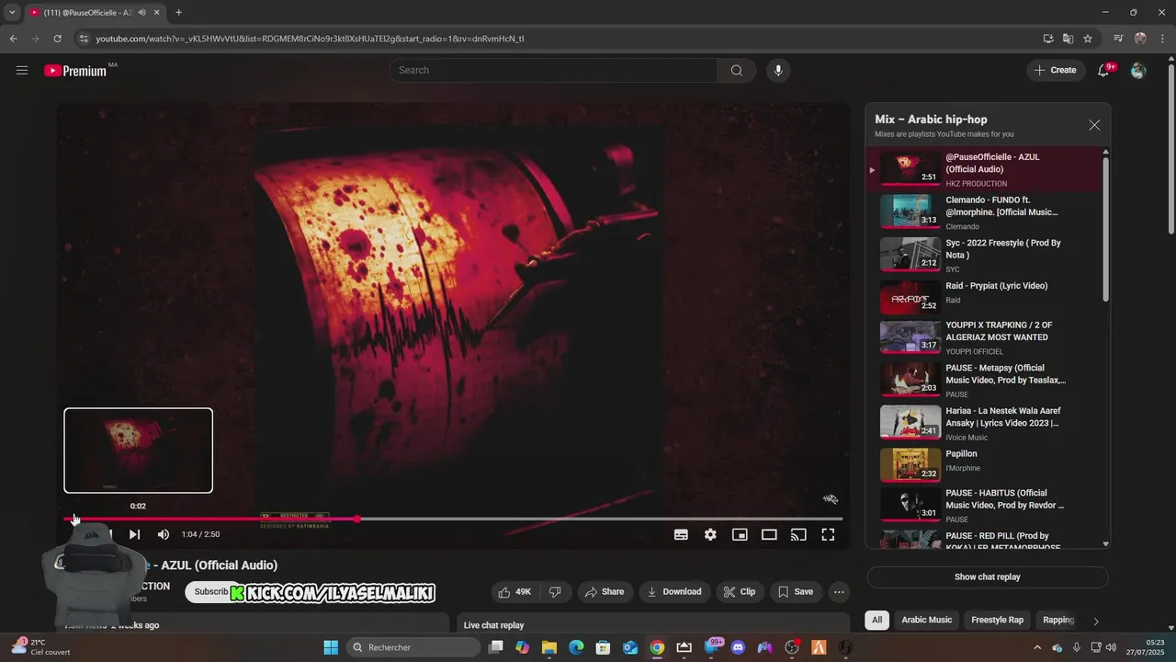Select the All filter chip
Image resolution: width=1176 pixels, height=662 pixels.
876,620
